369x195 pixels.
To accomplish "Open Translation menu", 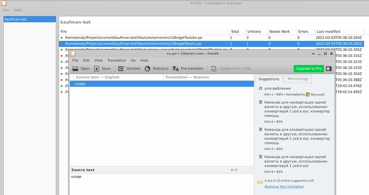I will click(x=117, y=60).
